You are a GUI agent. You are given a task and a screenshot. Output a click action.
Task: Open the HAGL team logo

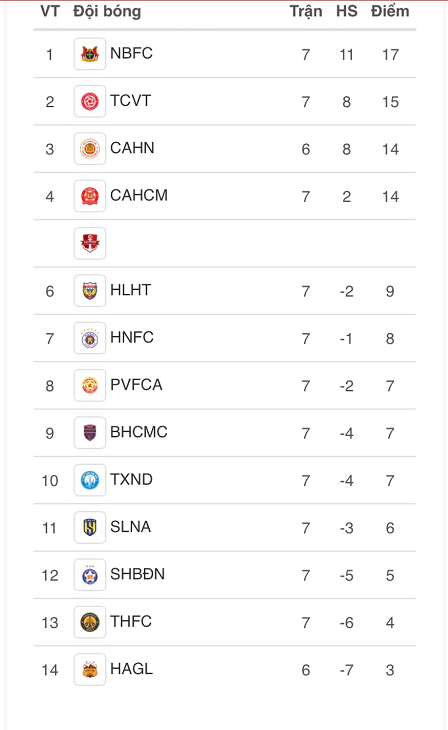click(x=90, y=670)
